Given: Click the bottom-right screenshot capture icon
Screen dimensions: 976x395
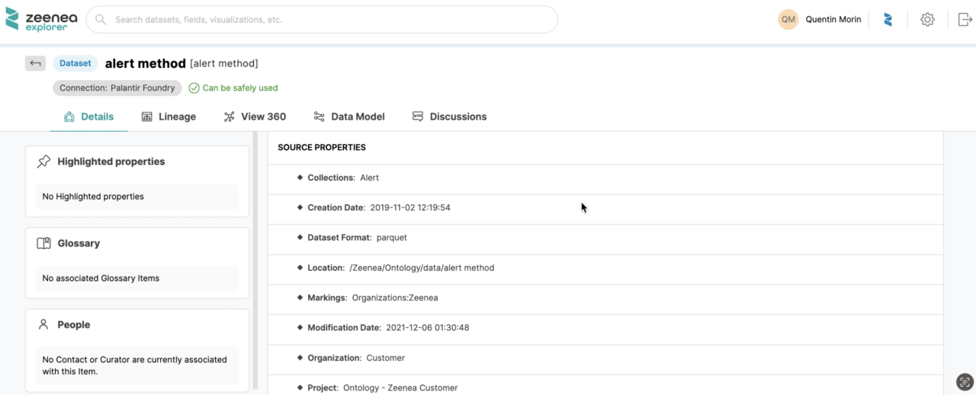Looking at the screenshot, I should (x=965, y=381).
